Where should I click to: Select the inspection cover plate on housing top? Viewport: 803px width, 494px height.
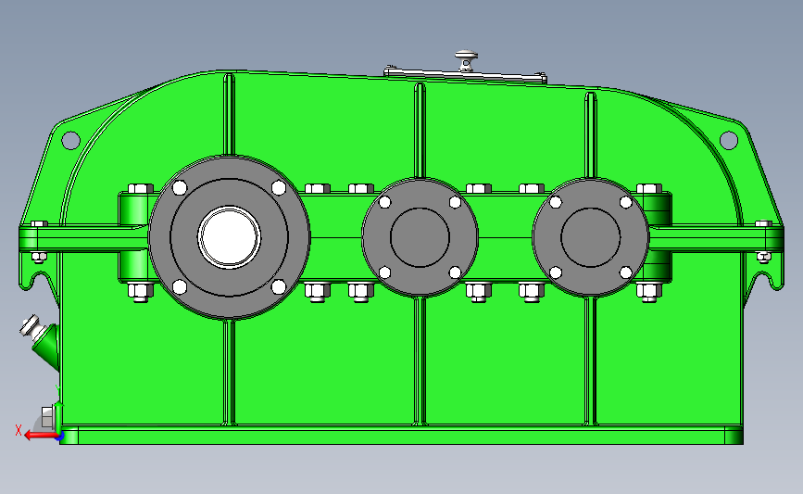tap(465, 75)
